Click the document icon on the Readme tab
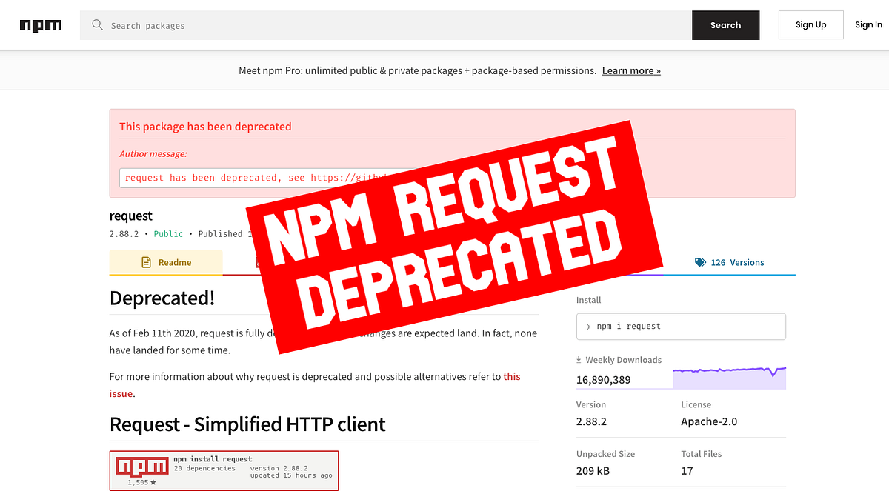This screenshot has height=494, width=889. pyautogui.click(x=146, y=262)
